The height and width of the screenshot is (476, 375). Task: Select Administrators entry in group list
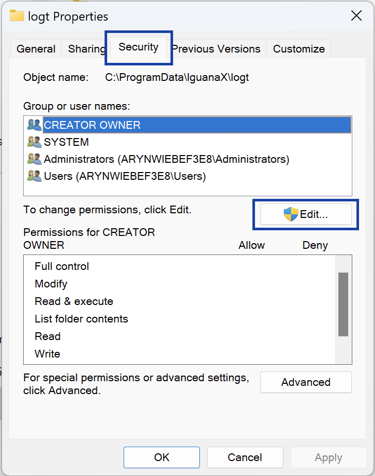(x=166, y=159)
